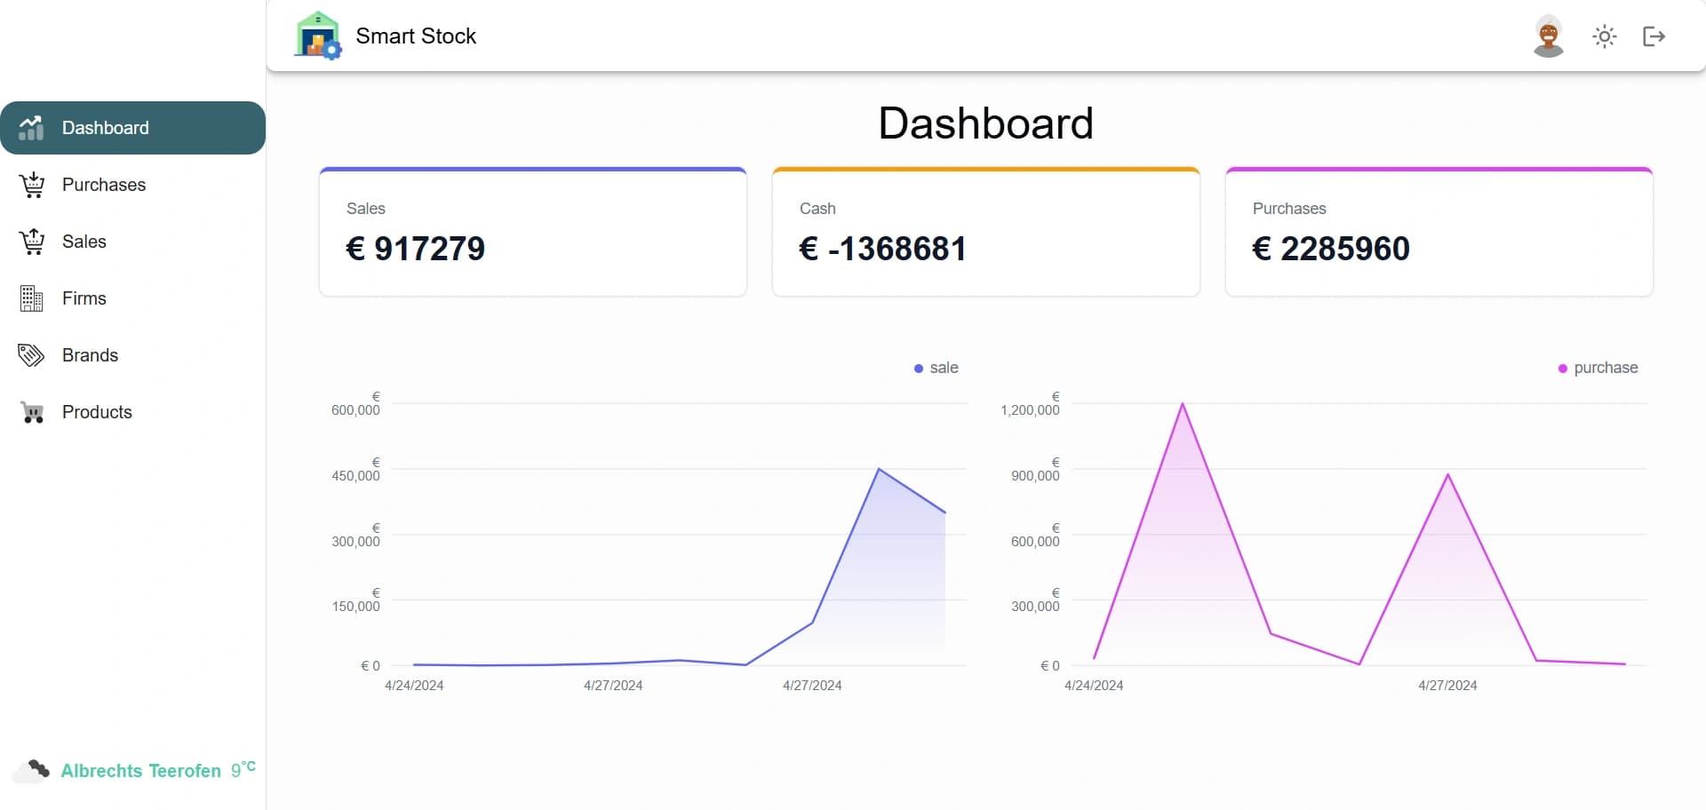Click the Smart Stock warehouse logo
1706x810 pixels.
(x=317, y=36)
